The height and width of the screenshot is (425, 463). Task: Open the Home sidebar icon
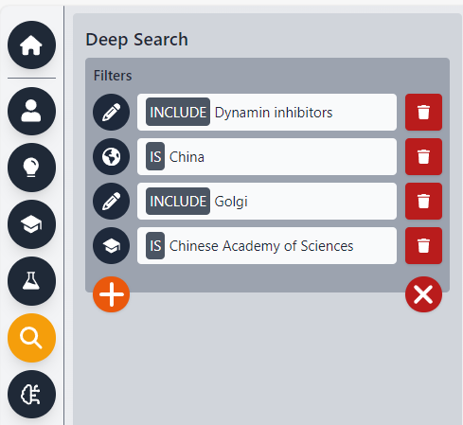[31, 45]
